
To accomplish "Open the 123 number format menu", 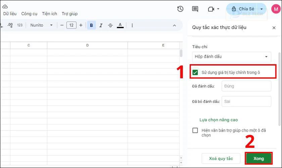I will coord(20,25).
